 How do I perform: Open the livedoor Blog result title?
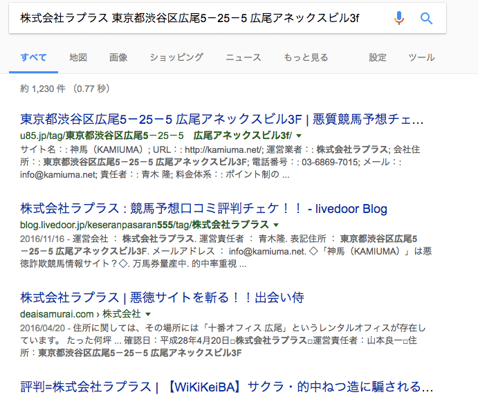click(203, 209)
